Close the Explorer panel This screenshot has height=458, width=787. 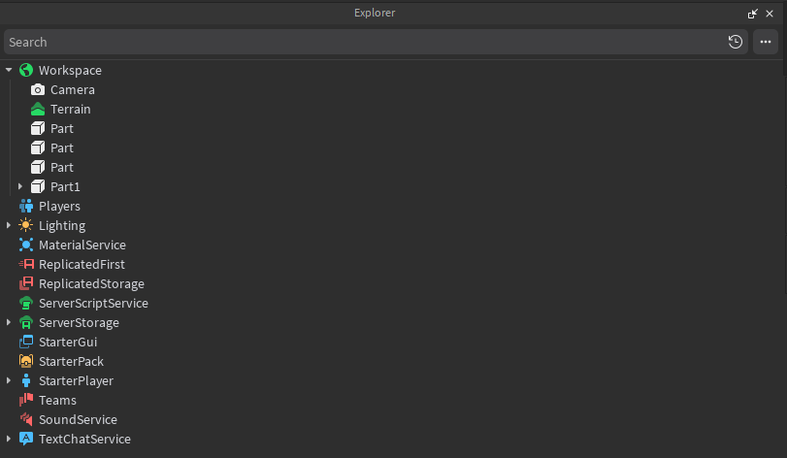click(x=770, y=14)
